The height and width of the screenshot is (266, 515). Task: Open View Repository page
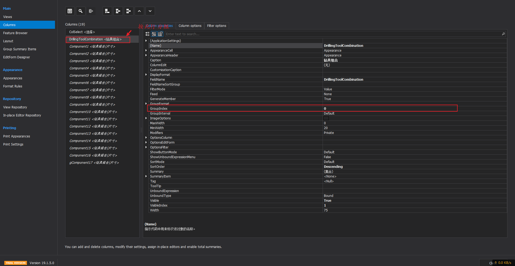pos(15,107)
